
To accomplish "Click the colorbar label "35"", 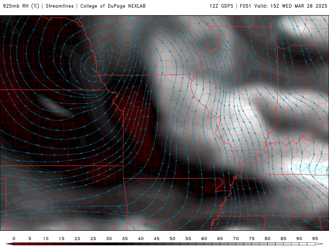I will [125, 239].
